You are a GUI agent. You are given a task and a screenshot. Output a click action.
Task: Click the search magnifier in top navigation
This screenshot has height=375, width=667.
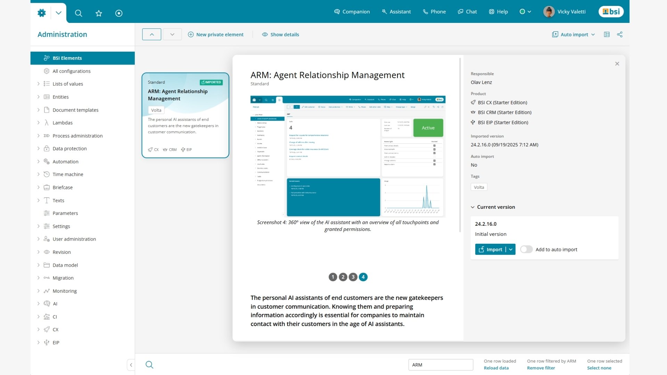[79, 13]
